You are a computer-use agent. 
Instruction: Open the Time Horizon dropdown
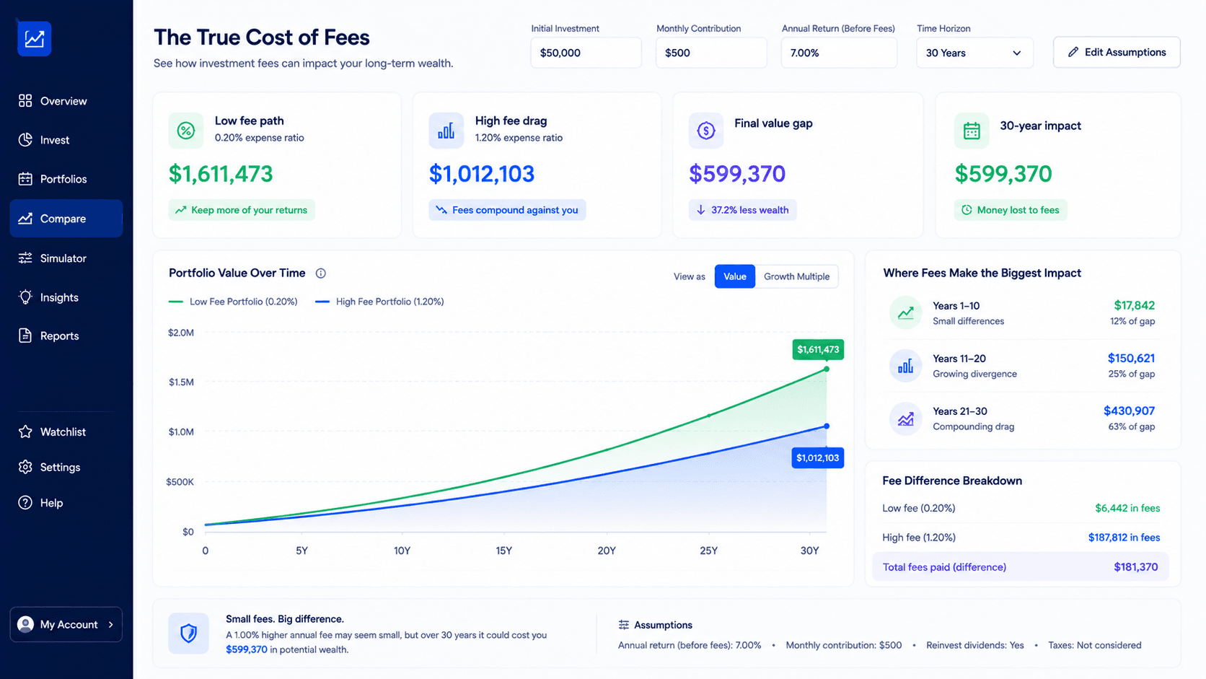(x=974, y=53)
